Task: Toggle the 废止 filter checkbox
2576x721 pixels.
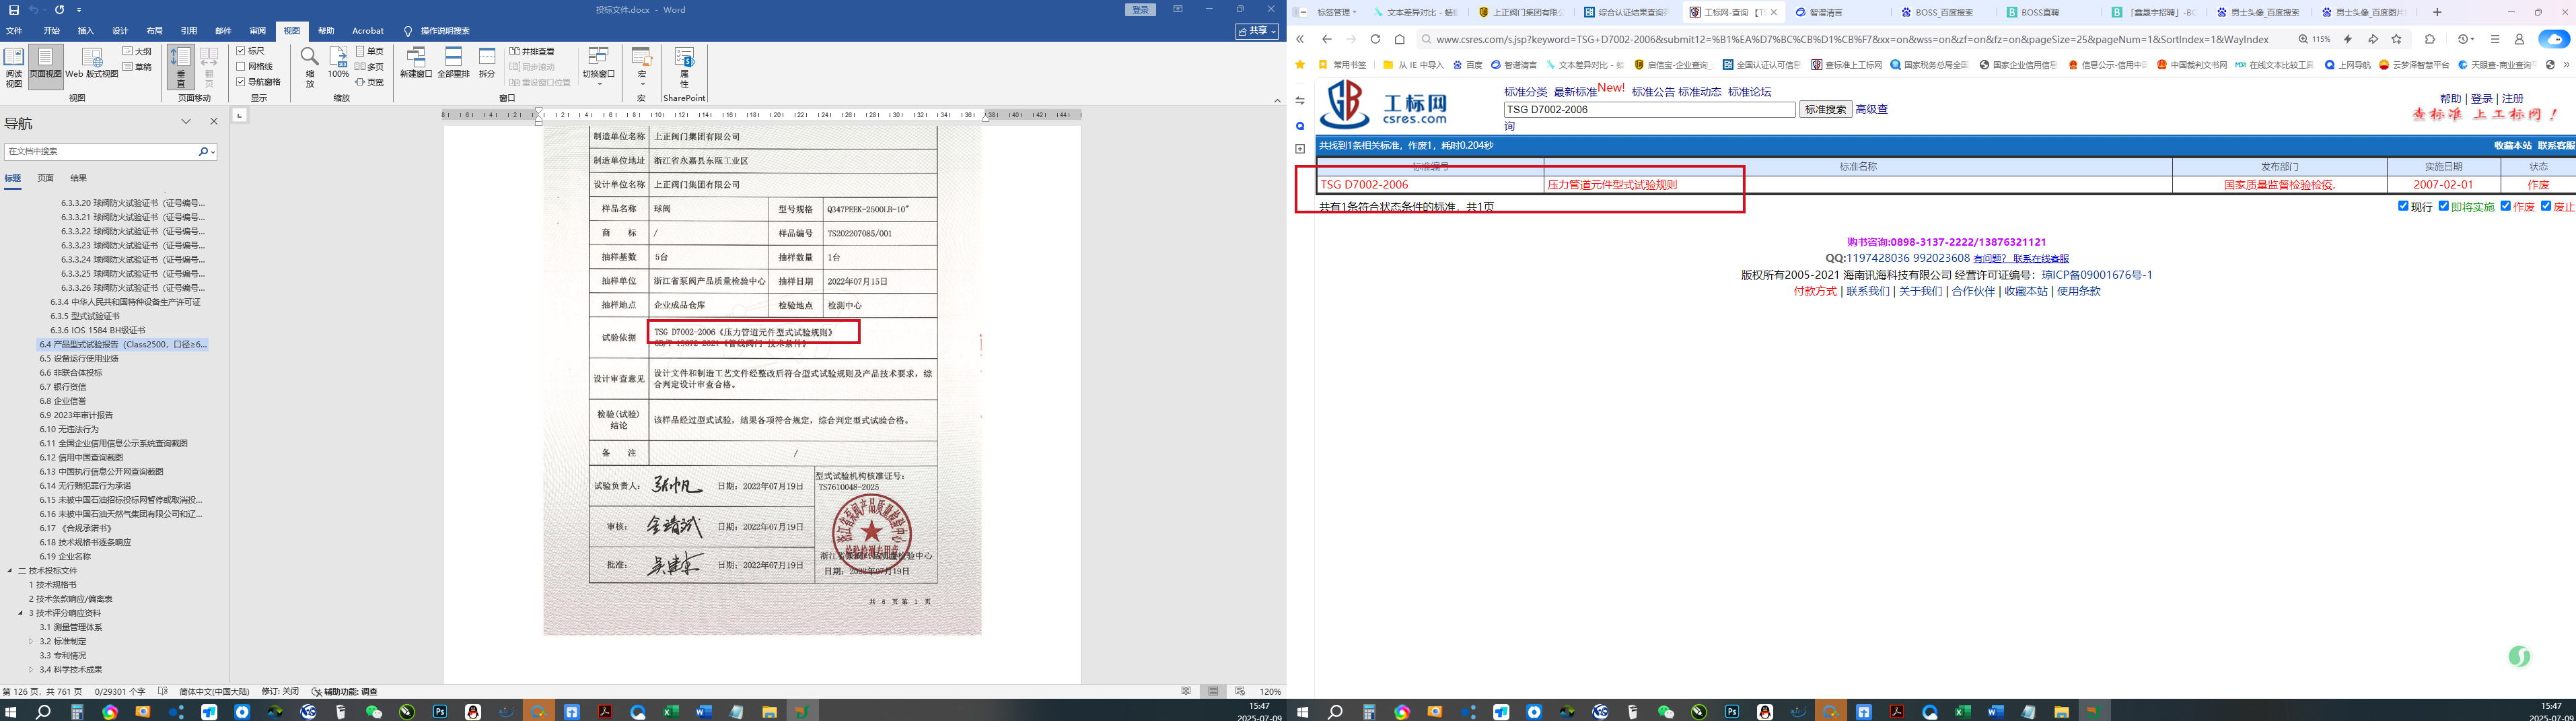Action: pyautogui.click(x=2546, y=206)
